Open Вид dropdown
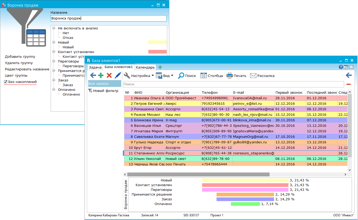 (165, 76)
